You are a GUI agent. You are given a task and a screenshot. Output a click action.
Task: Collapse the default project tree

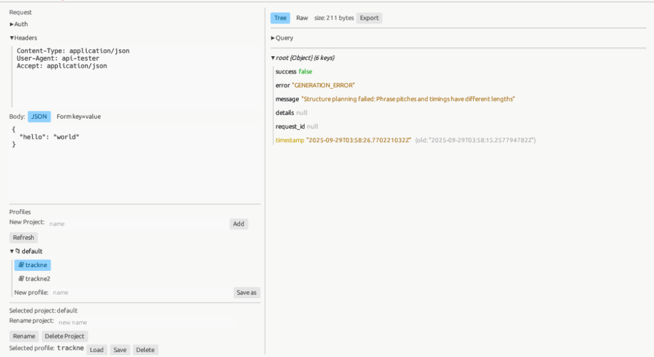[x=12, y=251]
